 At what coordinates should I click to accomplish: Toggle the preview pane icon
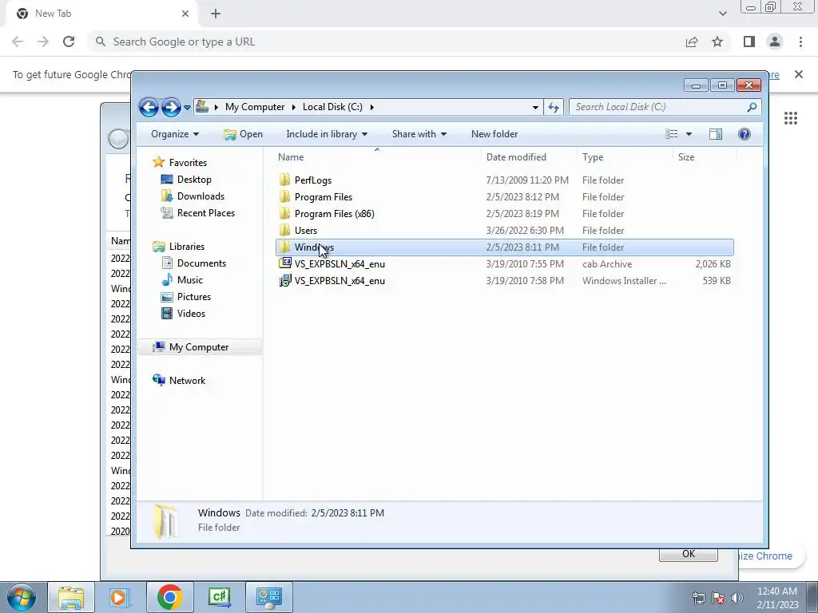pyautogui.click(x=716, y=134)
